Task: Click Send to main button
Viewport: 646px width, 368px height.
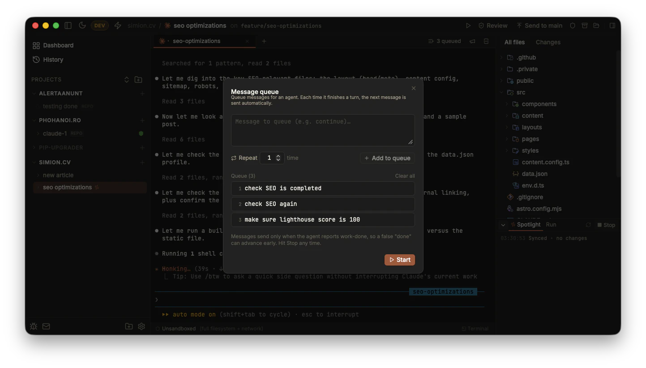Action: click(x=539, y=26)
